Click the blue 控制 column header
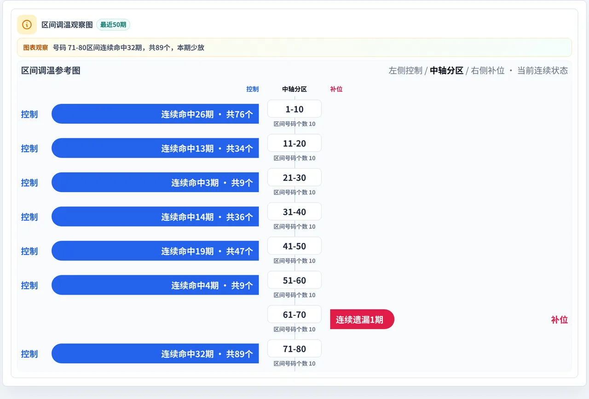This screenshot has height=399, width=589. pos(252,89)
